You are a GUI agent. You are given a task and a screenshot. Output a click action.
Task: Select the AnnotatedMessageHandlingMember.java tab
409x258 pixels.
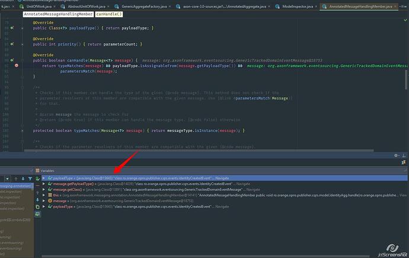pos(360,7)
